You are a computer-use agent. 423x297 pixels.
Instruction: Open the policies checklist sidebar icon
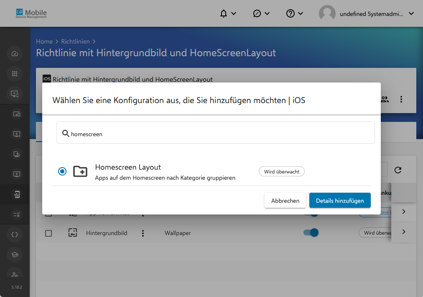click(x=17, y=194)
